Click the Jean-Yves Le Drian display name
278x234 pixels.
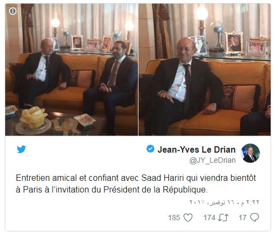tap(197, 149)
